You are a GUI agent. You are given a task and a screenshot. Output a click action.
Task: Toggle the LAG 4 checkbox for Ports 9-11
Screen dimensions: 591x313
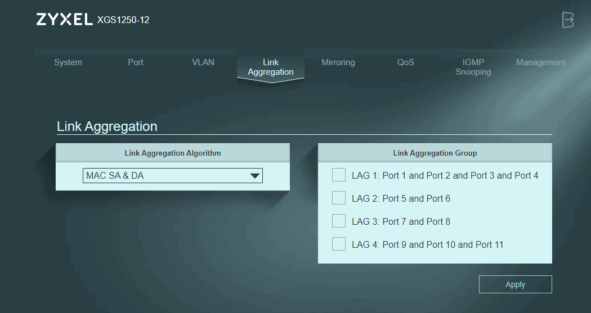pyautogui.click(x=338, y=244)
